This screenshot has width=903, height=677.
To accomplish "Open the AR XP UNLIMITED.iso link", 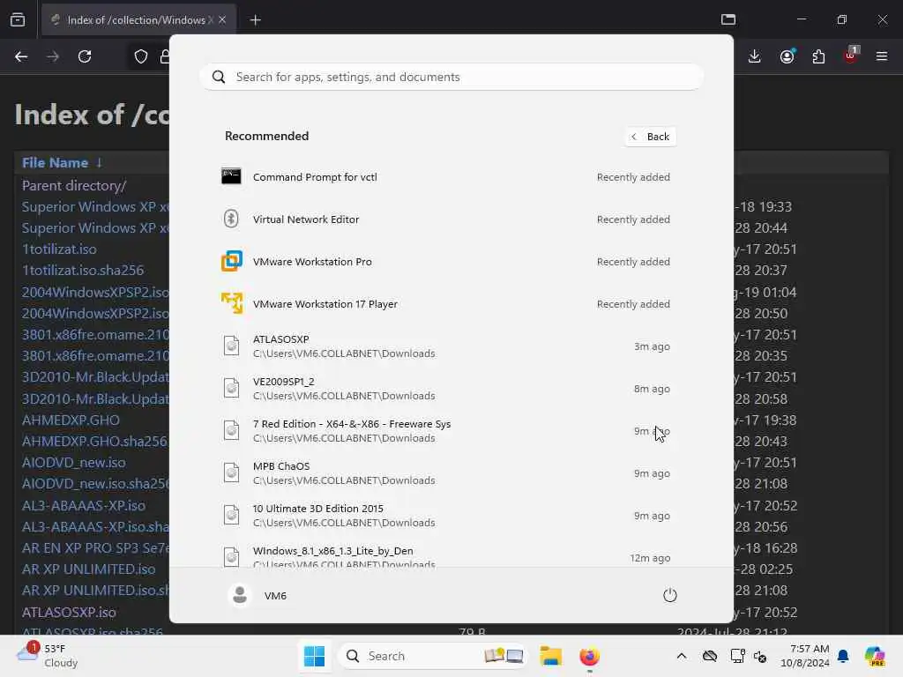I will pos(89,569).
